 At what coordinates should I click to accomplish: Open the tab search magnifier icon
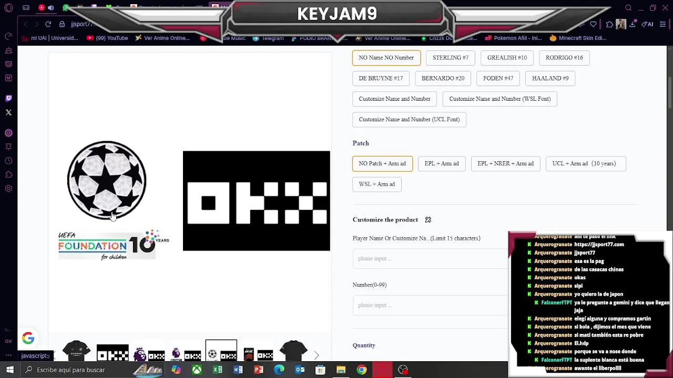[628, 8]
